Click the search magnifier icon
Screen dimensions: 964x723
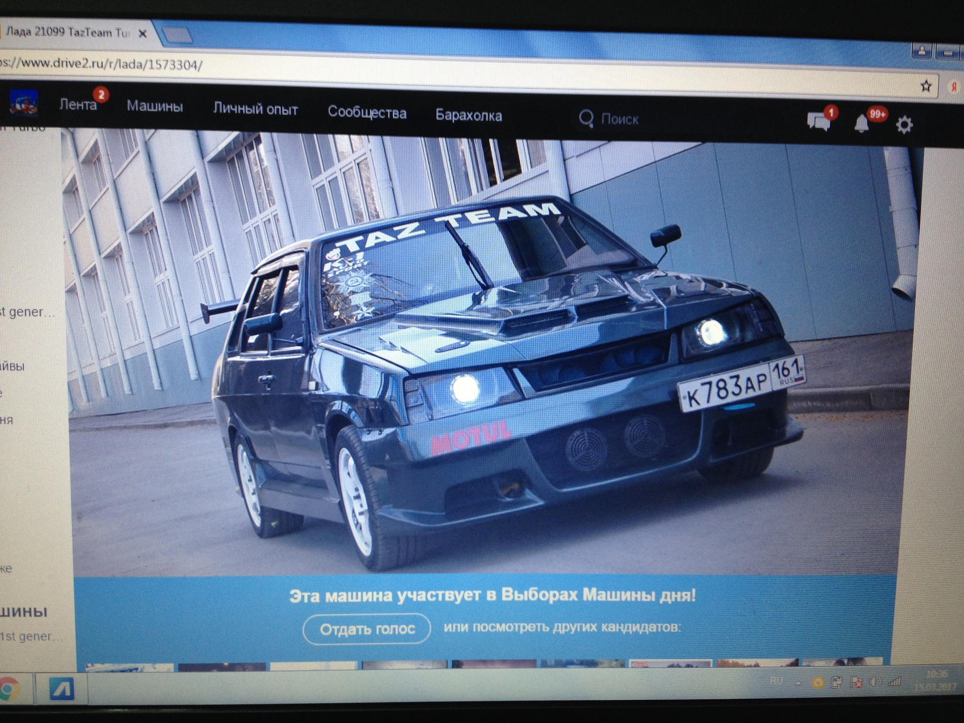pyautogui.click(x=586, y=119)
